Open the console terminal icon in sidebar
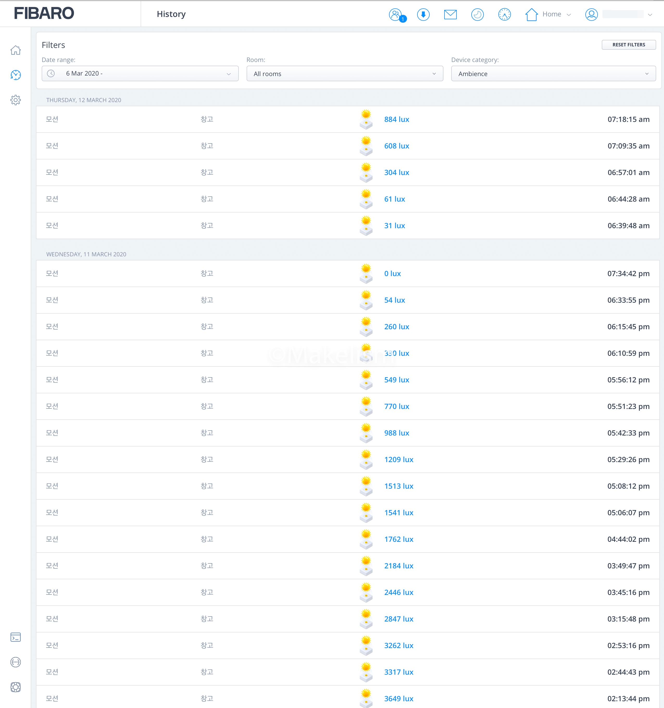664x708 pixels. (16, 637)
